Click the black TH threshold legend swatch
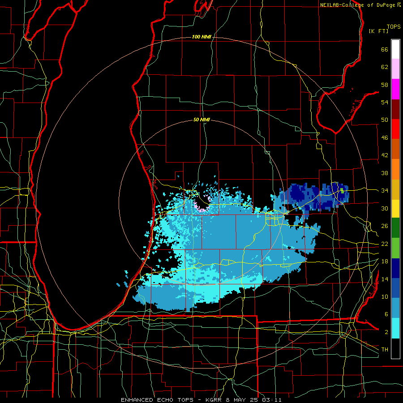Viewport: 403px width, 403px height. coord(395,348)
